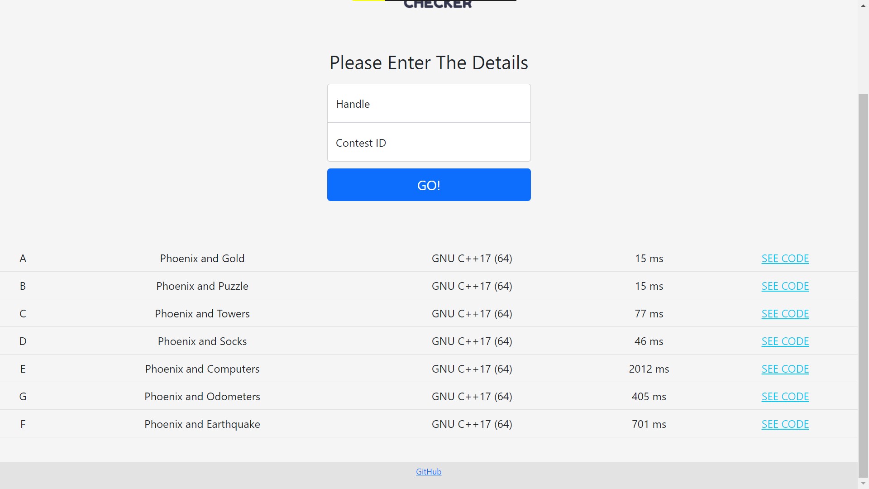Image resolution: width=869 pixels, height=489 pixels.
Task: Select the 'Phoenix and Towers' problem name
Action: 202,314
